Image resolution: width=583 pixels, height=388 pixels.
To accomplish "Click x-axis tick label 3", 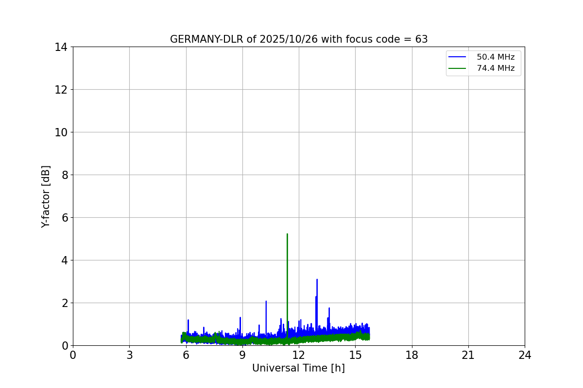I will pos(129,356).
